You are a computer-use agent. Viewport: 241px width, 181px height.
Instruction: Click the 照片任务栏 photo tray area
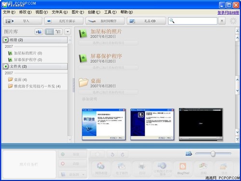pyautogui.click(x=29, y=164)
